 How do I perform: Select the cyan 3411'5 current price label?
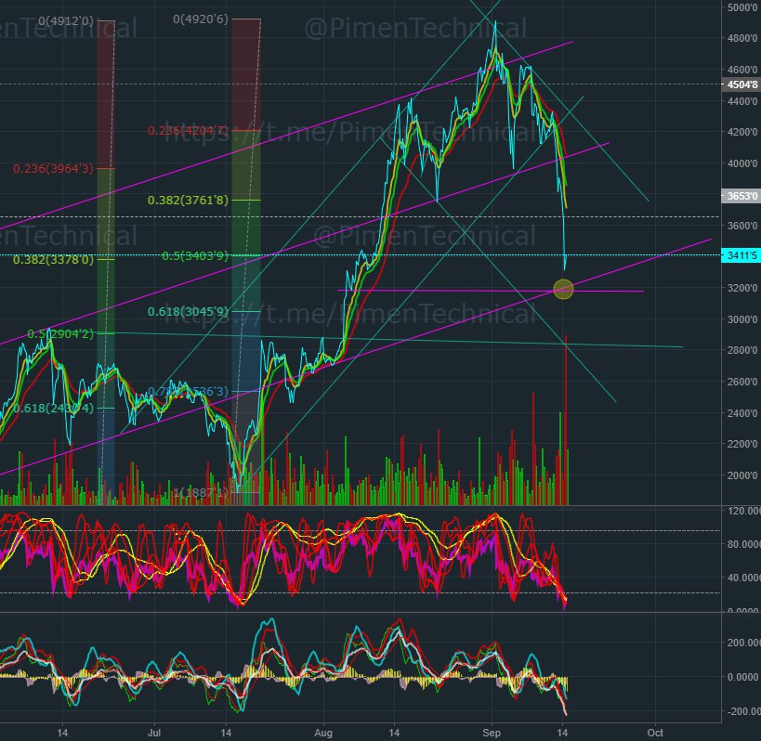tap(741, 255)
